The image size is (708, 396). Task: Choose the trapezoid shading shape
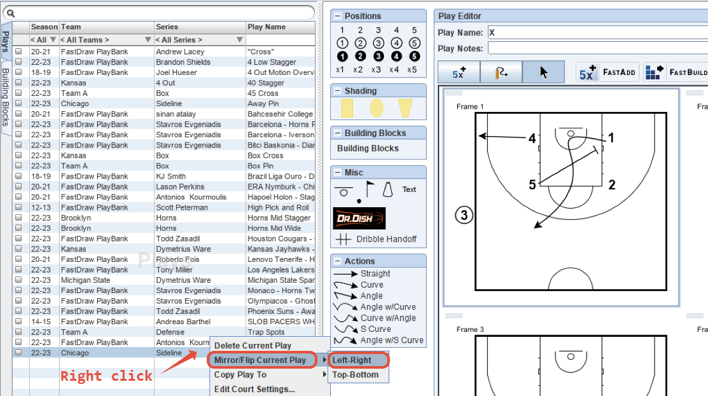coord(405,108)
